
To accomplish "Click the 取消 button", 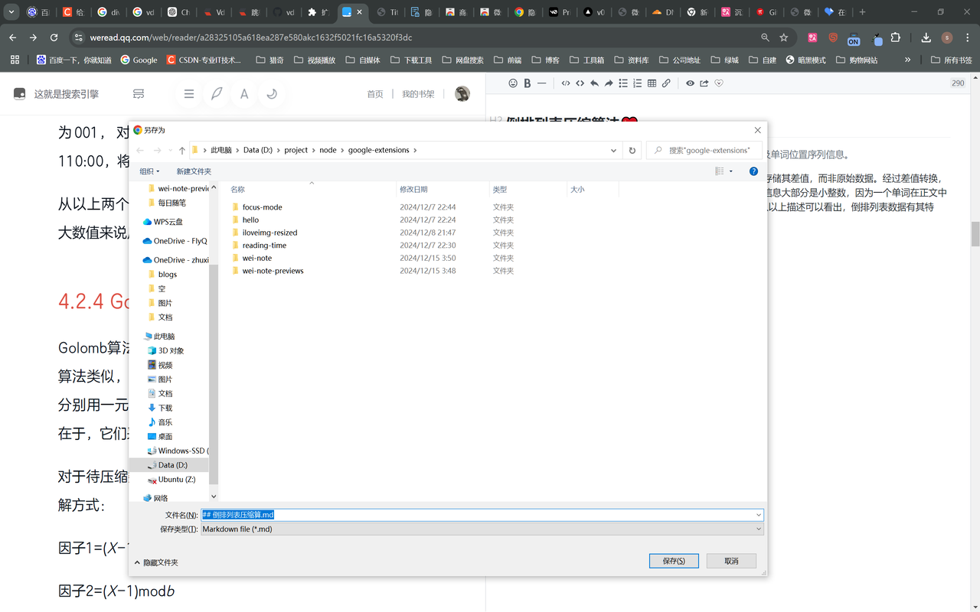I will click(x=731, y=561).
